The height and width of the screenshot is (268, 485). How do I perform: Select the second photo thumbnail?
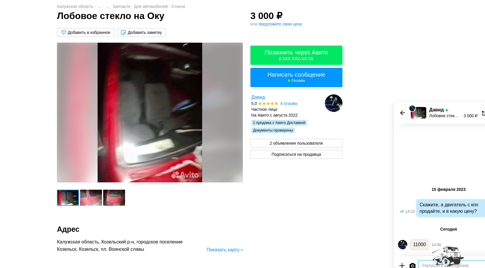coord(91,198)
